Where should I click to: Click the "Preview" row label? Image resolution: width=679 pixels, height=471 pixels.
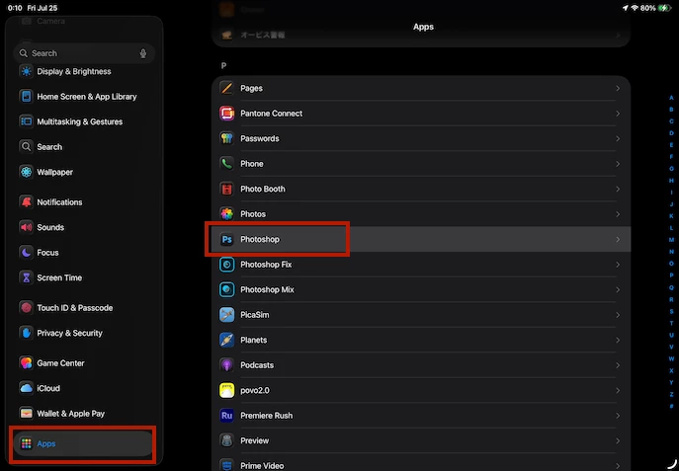pos(255,440)
